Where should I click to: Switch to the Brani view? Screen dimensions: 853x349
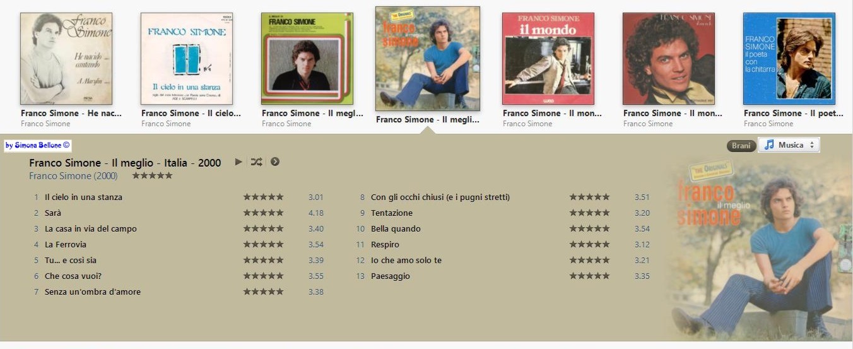(741, 146)
